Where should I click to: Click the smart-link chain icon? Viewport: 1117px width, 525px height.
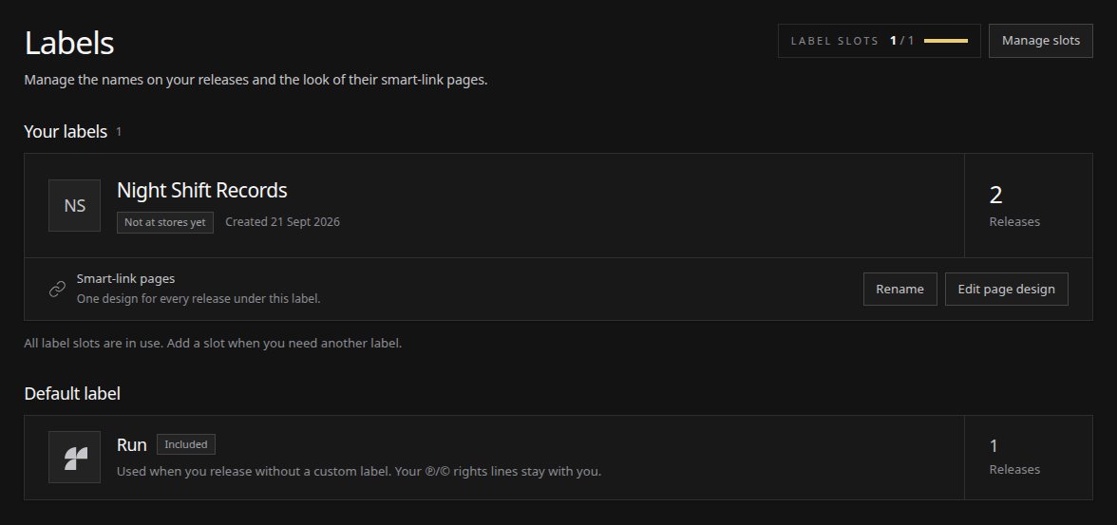pos(57,289)
